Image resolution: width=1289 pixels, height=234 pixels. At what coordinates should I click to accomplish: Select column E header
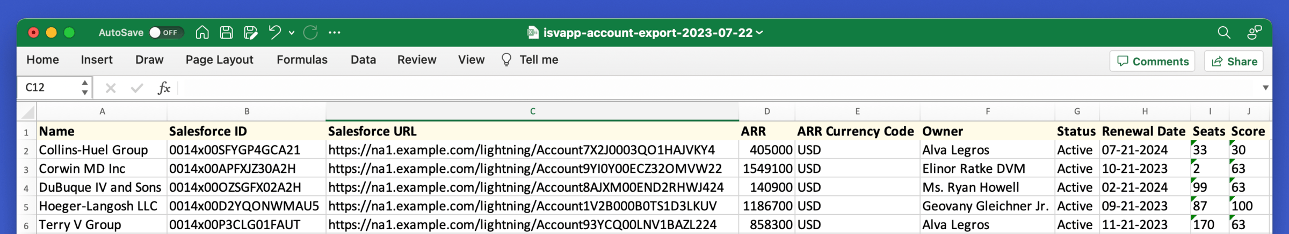point(857,111)
